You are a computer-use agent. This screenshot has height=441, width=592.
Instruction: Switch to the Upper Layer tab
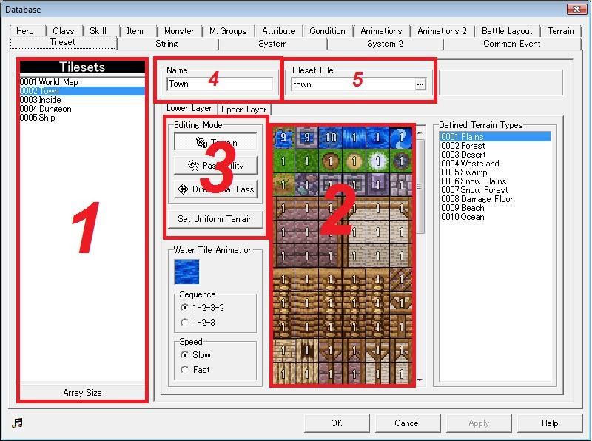(x=244, y=109)
